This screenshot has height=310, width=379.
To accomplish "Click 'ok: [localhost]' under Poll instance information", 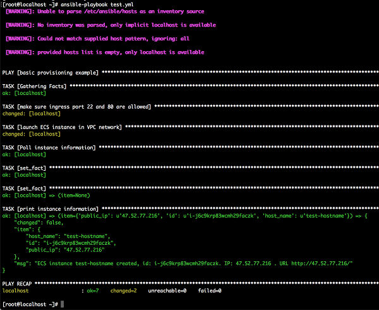I will [24, 154].
